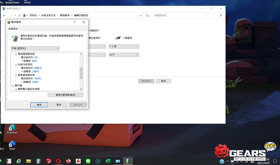Viewport: 280px width, 165px height.
Task: Open the partly hidden battery dropdown beside 永不
Action: pos(97,55)
